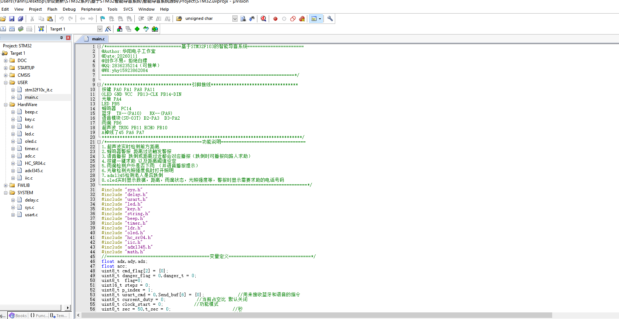Select oled.c in the project tree
Screen dimensions: 619x319
[31, 141]
